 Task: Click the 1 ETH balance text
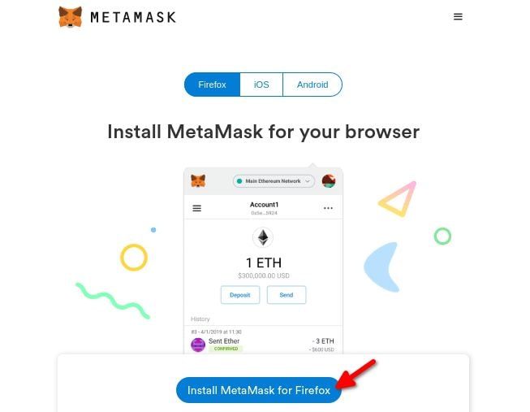coord(264,262)
